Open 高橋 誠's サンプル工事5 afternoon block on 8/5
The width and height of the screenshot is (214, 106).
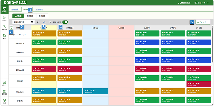point(199,84)
